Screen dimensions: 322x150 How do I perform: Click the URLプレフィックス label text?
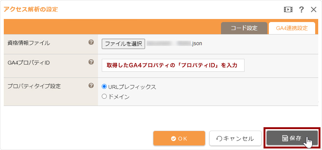coord(132,87)
